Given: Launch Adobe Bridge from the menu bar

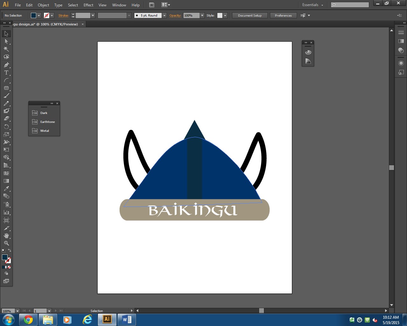Looking at the screenshot, I should click(152, 5).
